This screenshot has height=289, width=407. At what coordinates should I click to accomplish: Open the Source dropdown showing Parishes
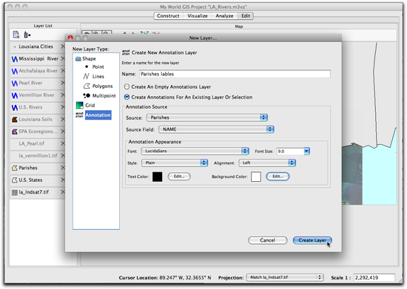(207, 118)
